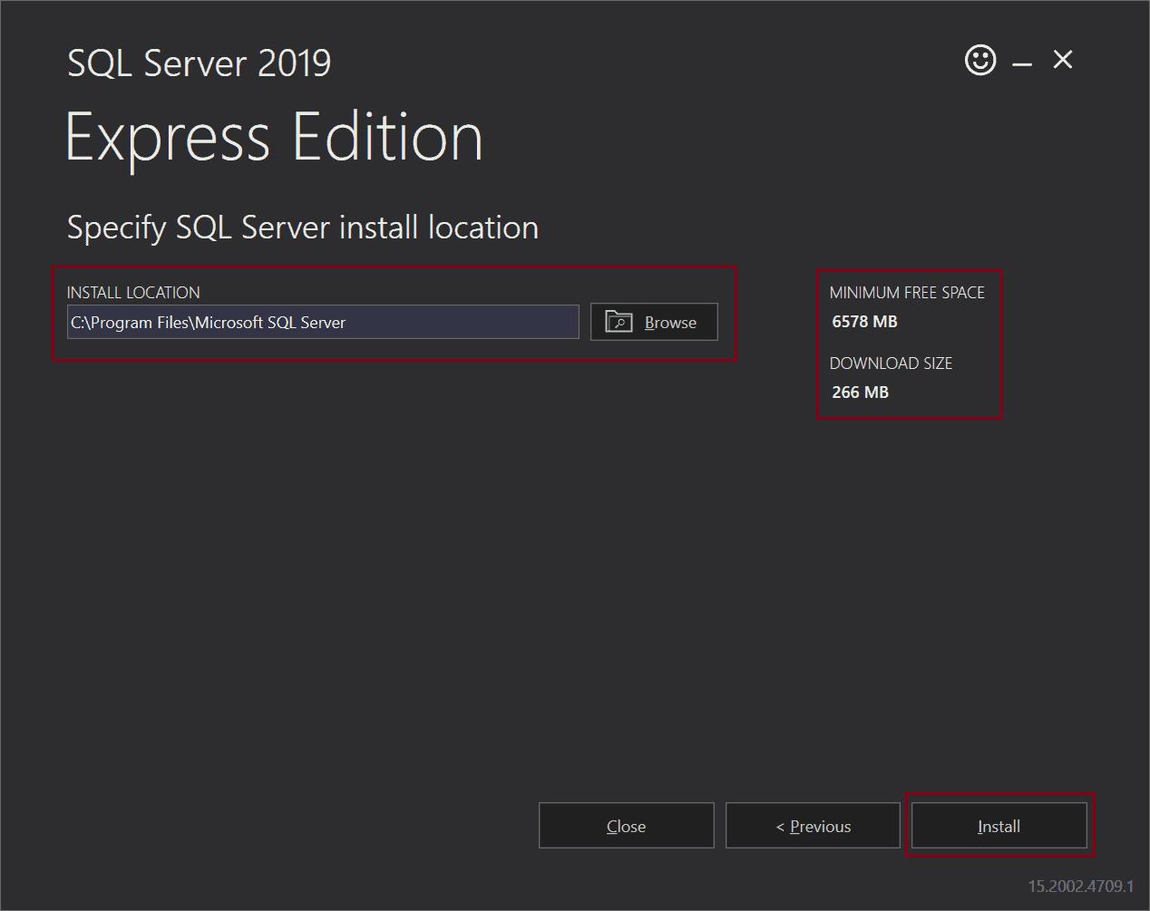Image resolution: width=1150 pixels, height=911 pixels.
Task: Click the MINIMUM FREE SPACE label
Action: [x=907, y=292]
